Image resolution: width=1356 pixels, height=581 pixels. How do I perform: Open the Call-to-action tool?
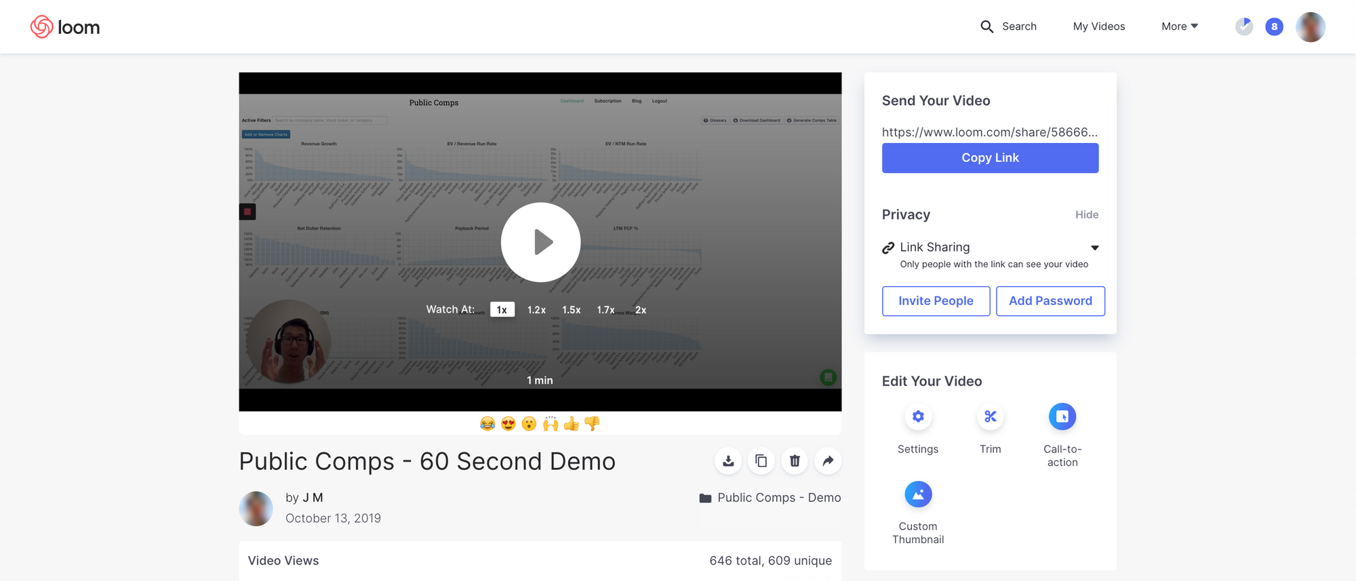[1062, 416]
